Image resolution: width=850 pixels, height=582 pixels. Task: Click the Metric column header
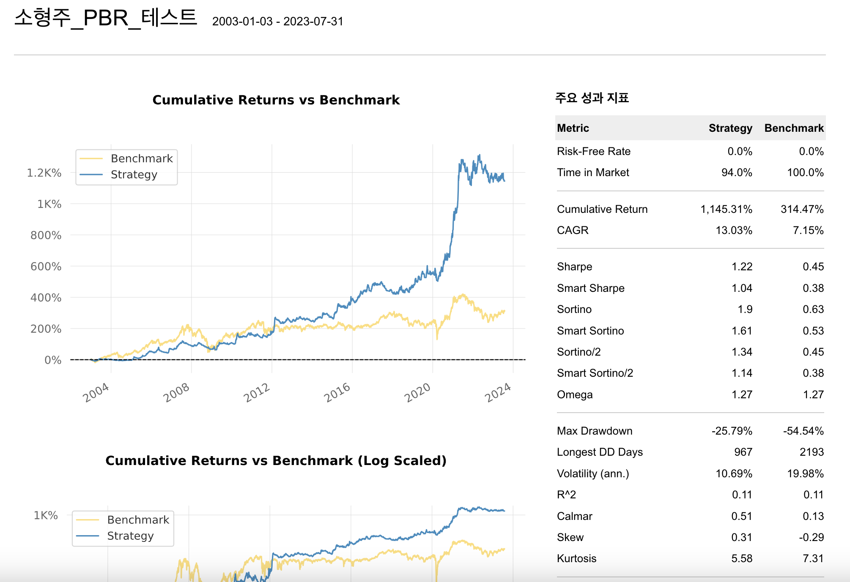click(x=573, y=128)
